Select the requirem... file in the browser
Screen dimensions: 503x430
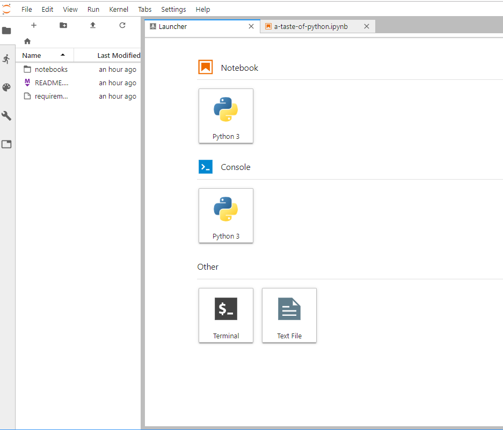tap(78, 97)
